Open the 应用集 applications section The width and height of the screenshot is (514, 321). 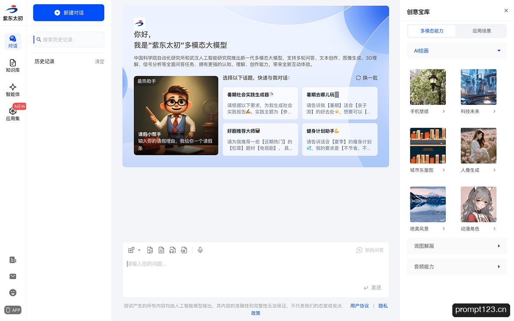[x=13, y=114]
